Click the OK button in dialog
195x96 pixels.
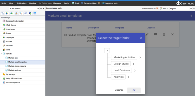[134, 90]
